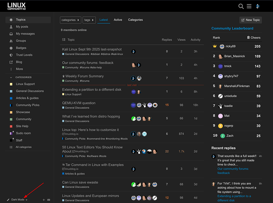
Task: Open the QEMU-KVM question topic
Action: [x=79, y=103]
